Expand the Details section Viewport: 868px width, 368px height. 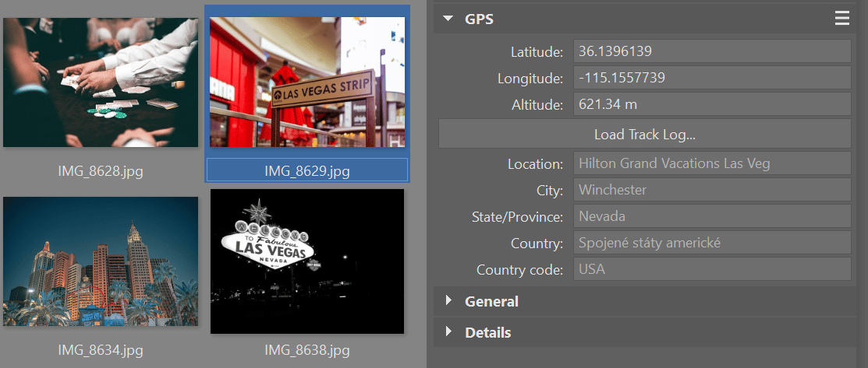click(449, 331)
